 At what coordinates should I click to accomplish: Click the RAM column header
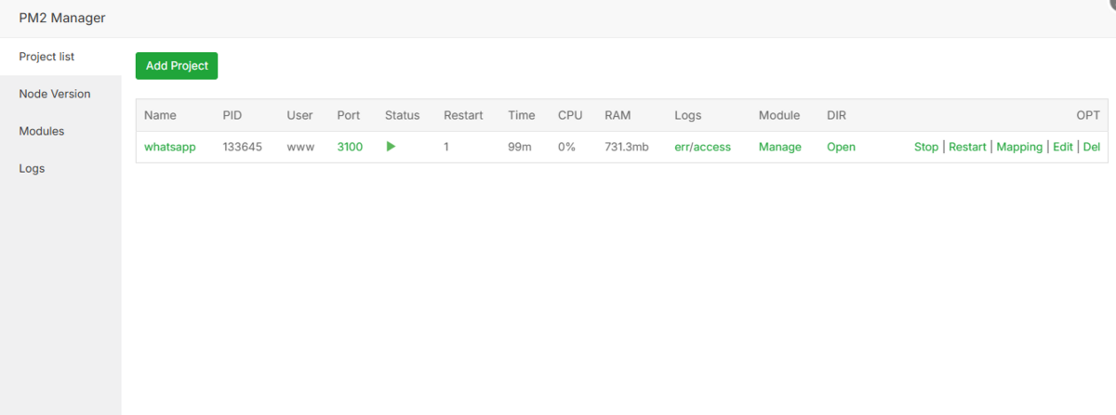click(618, 115)
